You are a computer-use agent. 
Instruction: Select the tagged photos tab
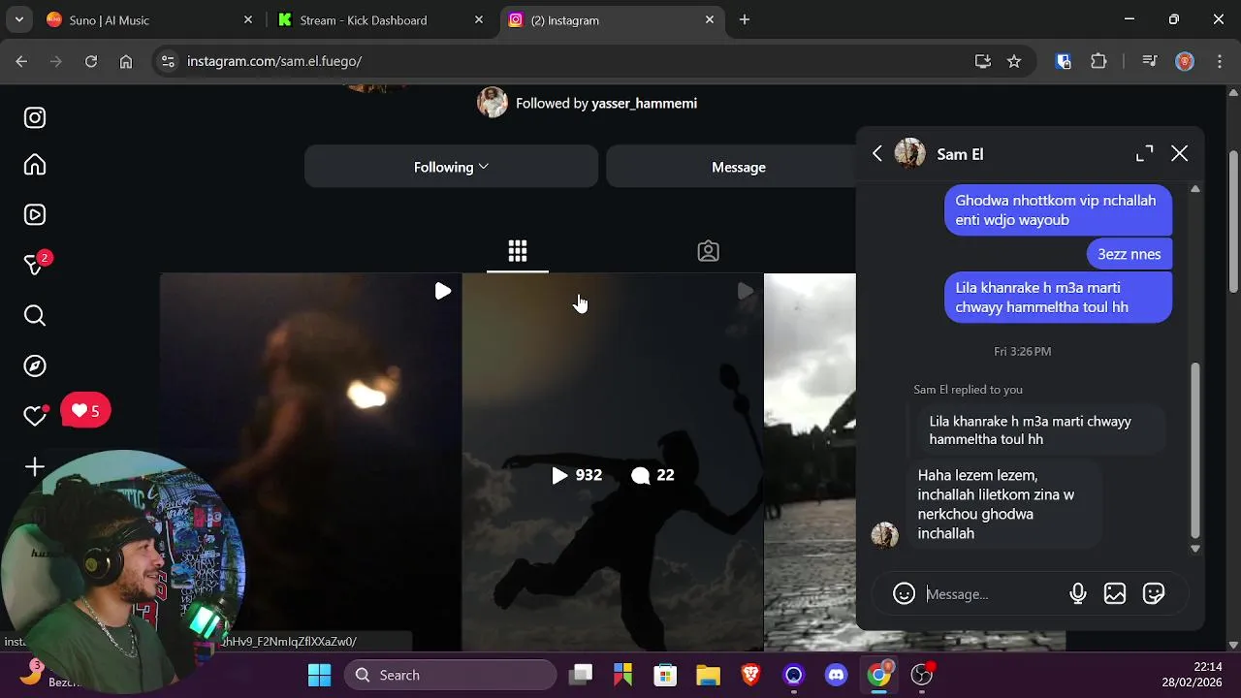pyautogui.click(x=709, y=252)
